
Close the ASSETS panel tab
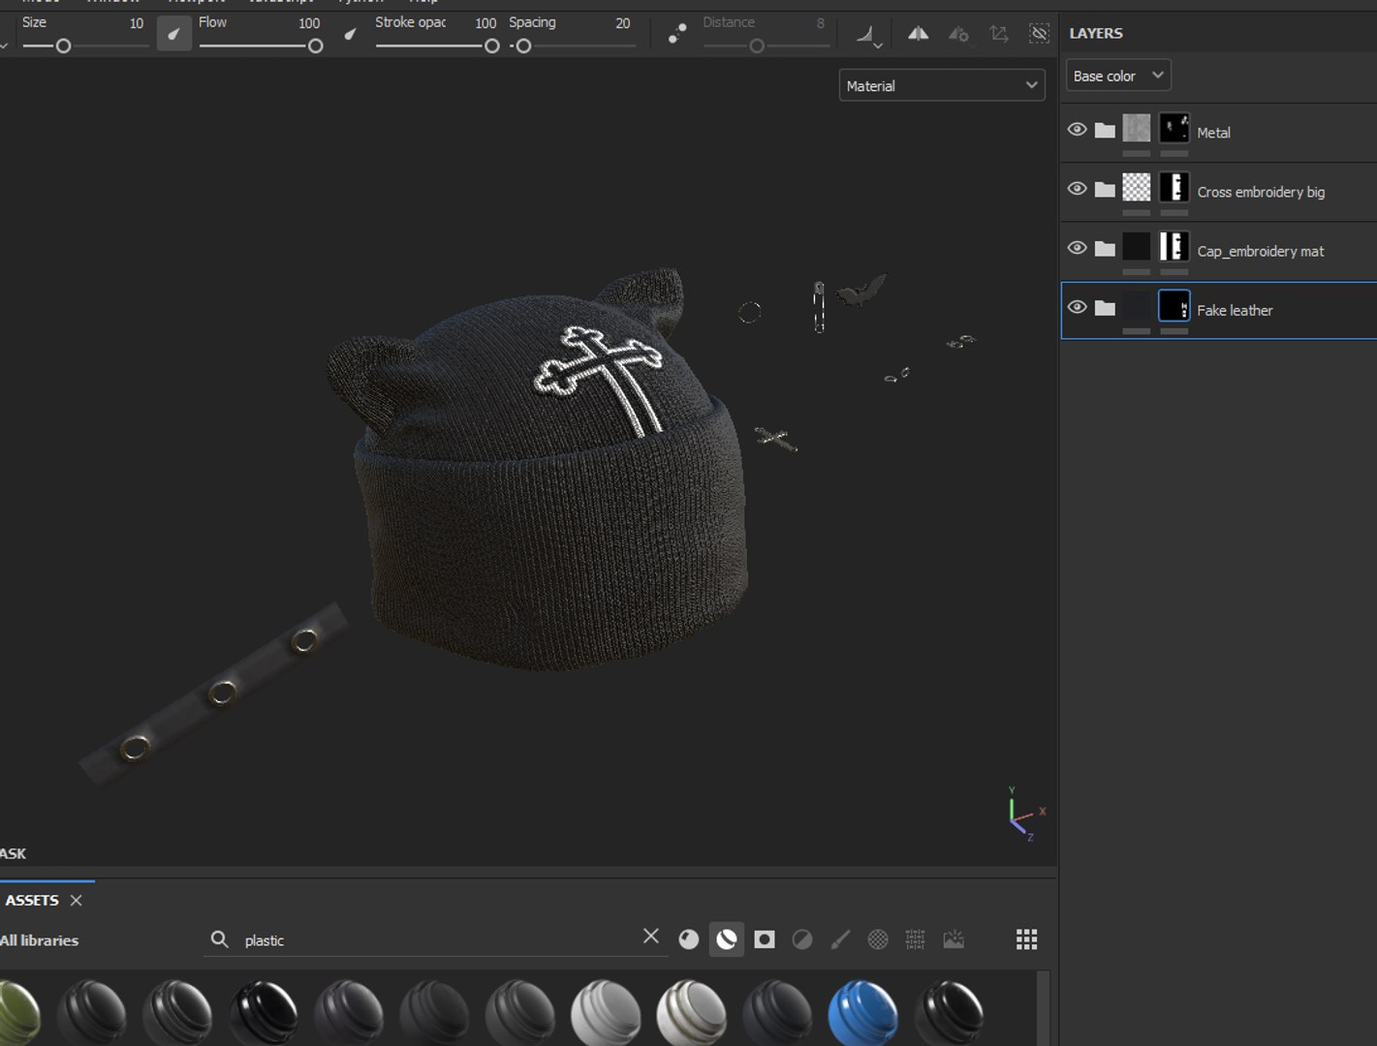click(76, 900)
